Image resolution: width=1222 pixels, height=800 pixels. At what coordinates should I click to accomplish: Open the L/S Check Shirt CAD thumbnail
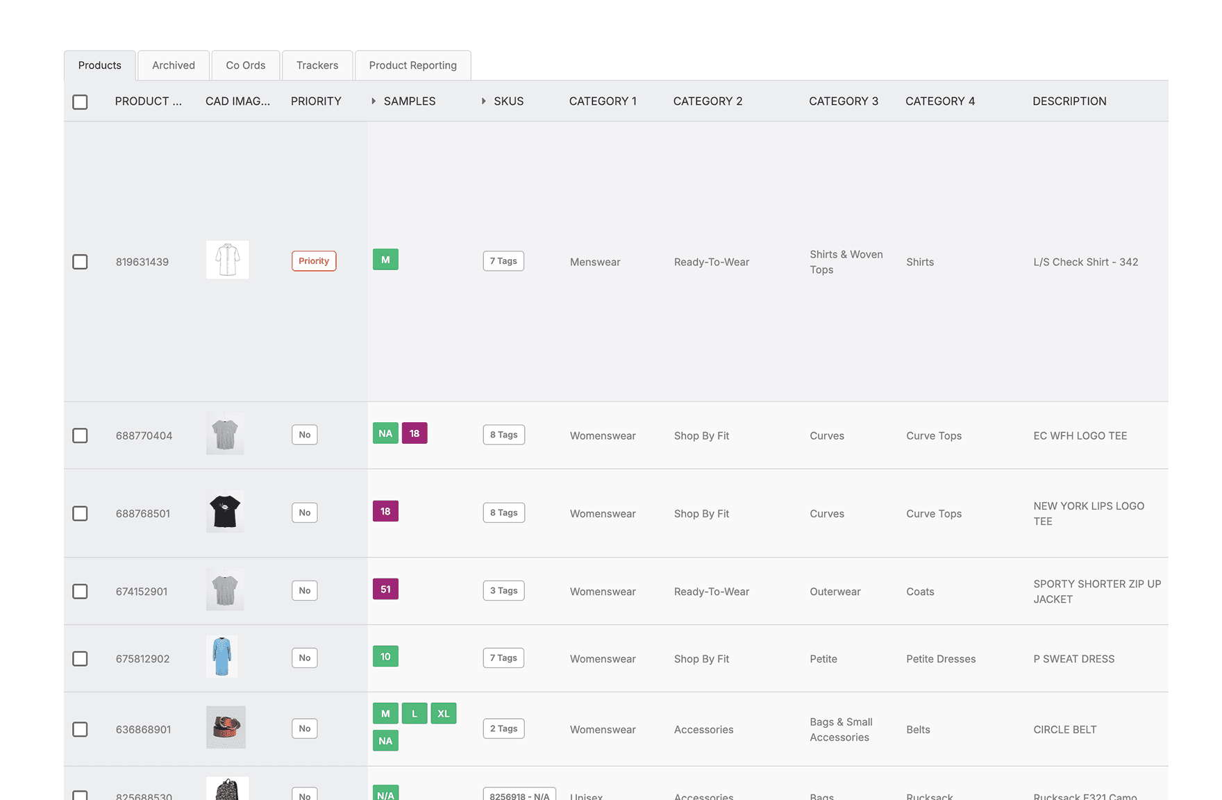(x=228, y=260)
